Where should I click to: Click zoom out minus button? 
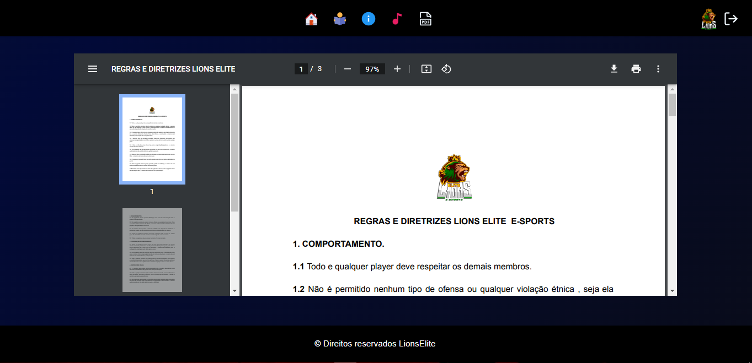click(x=347, y=69)
